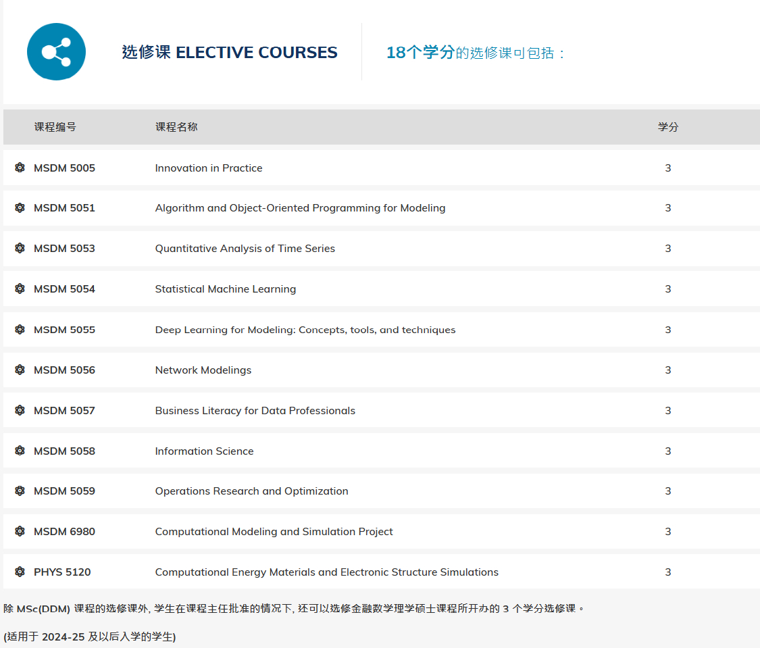The width and height of the screenshot is (760, 648).
Task: Select the Innovation in Practice course title
Action: (x=208, y=168)
